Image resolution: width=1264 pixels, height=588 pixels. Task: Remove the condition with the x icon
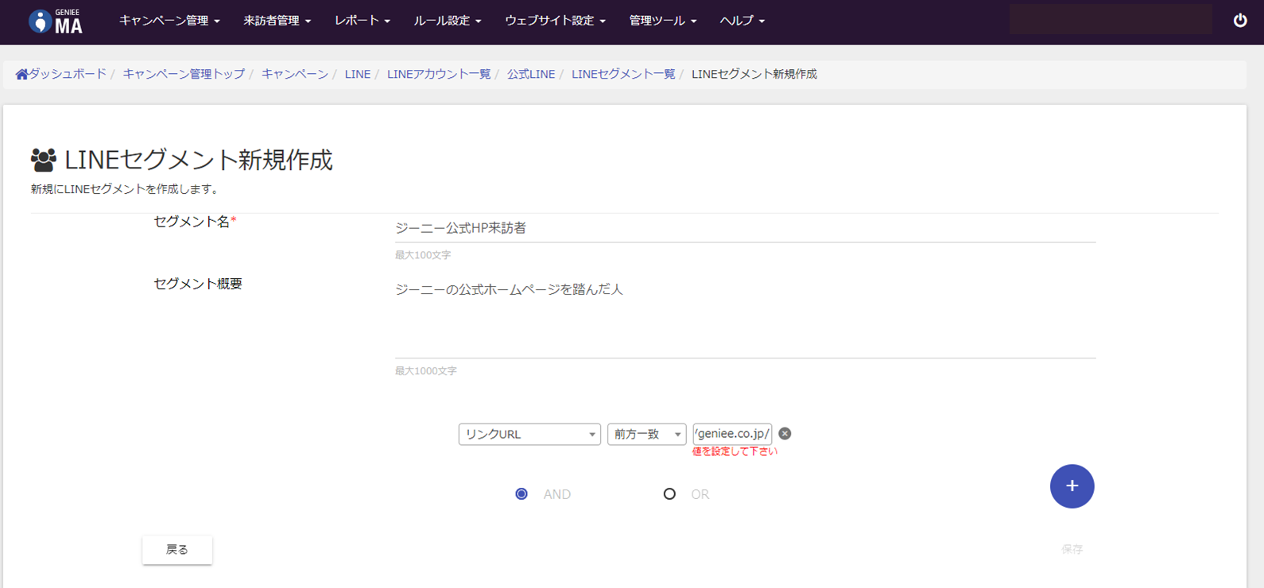(785, 433)
